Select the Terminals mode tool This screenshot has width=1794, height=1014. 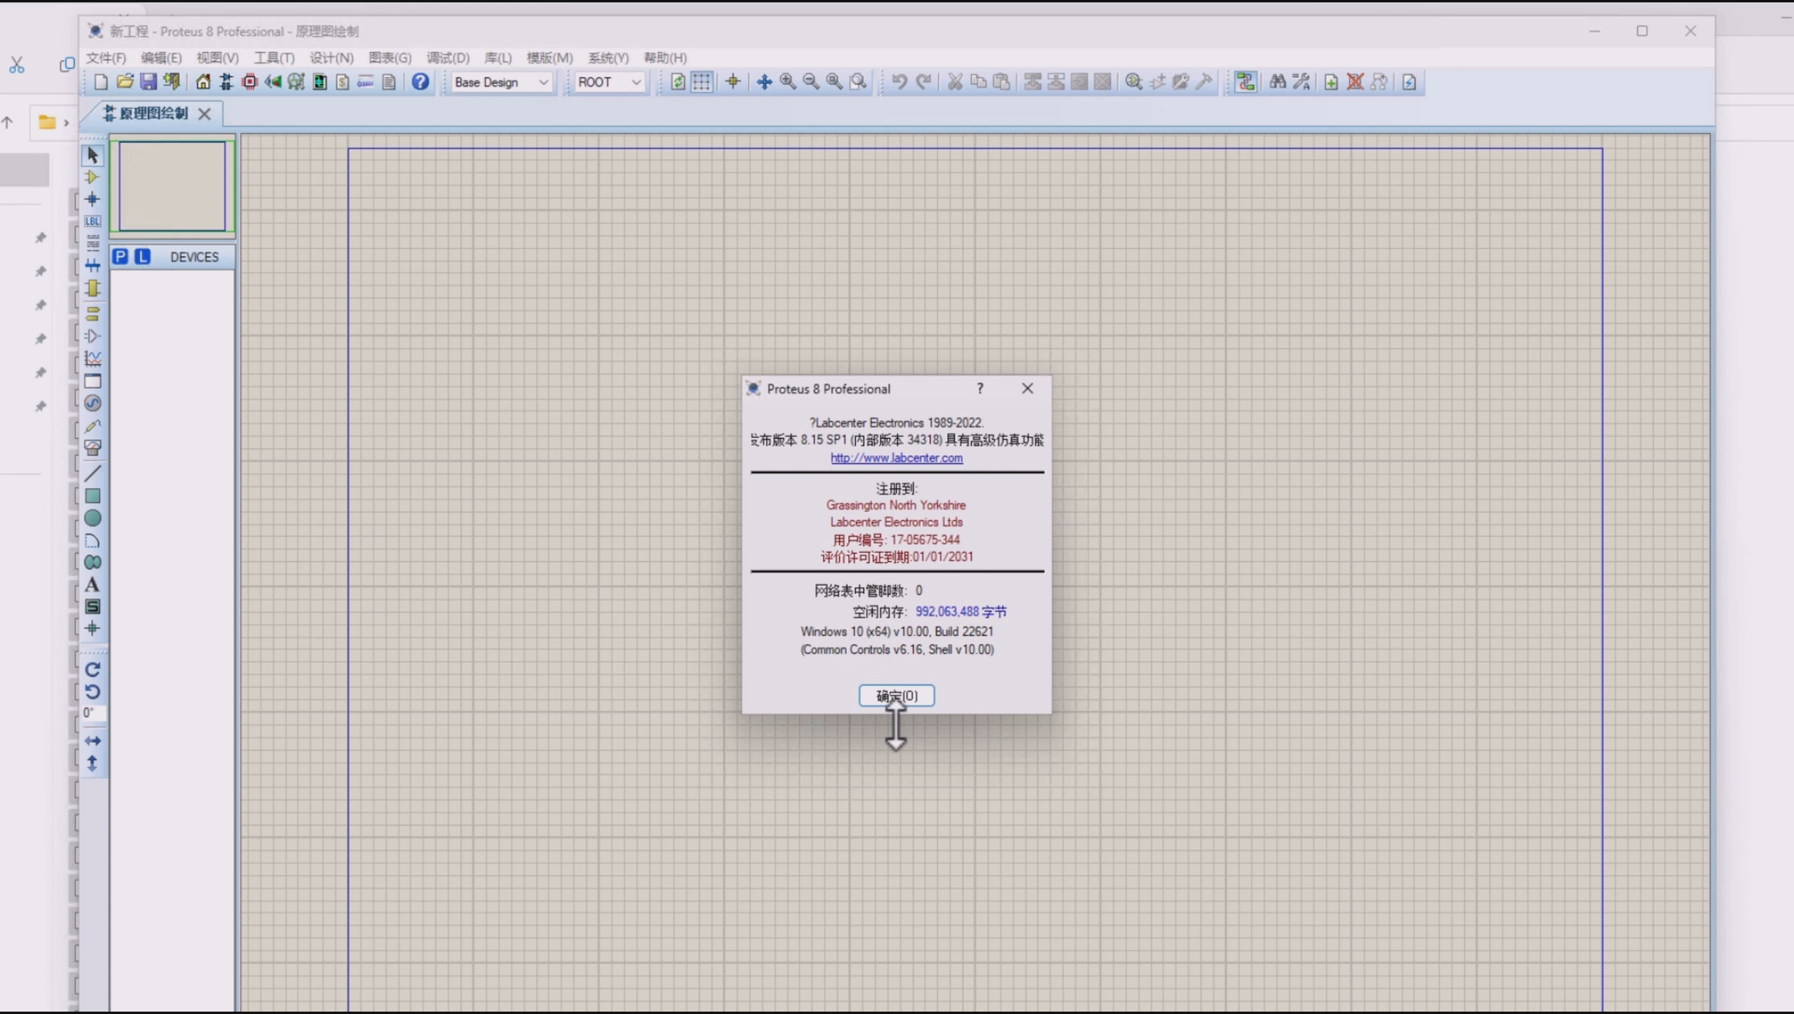[x=92, y=314]
